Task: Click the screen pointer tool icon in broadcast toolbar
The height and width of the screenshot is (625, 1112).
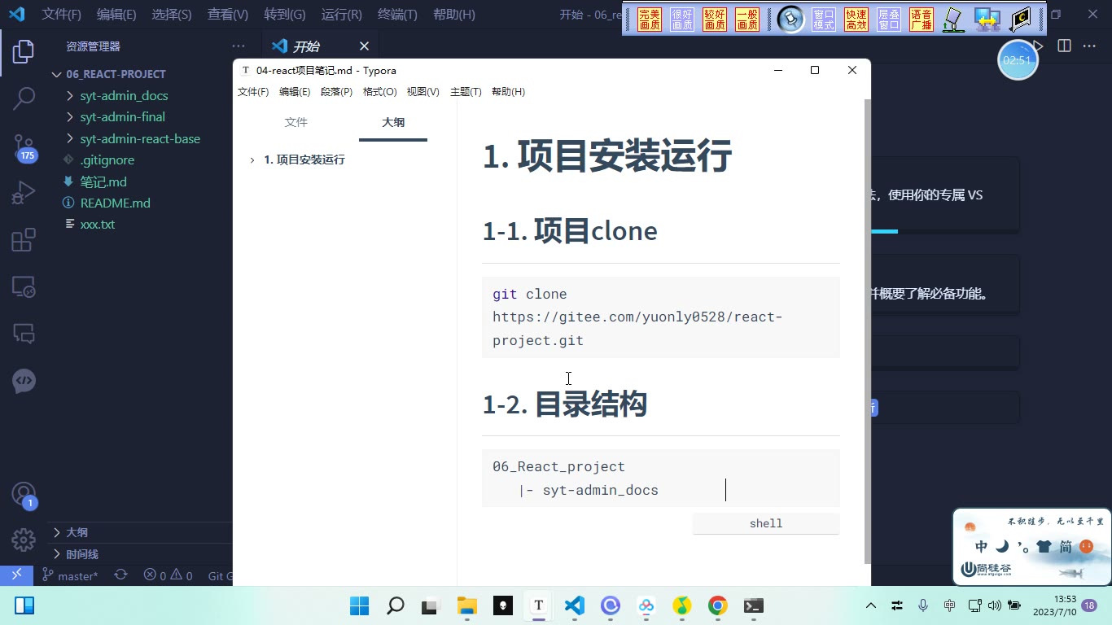Action: tap(953, 20)
